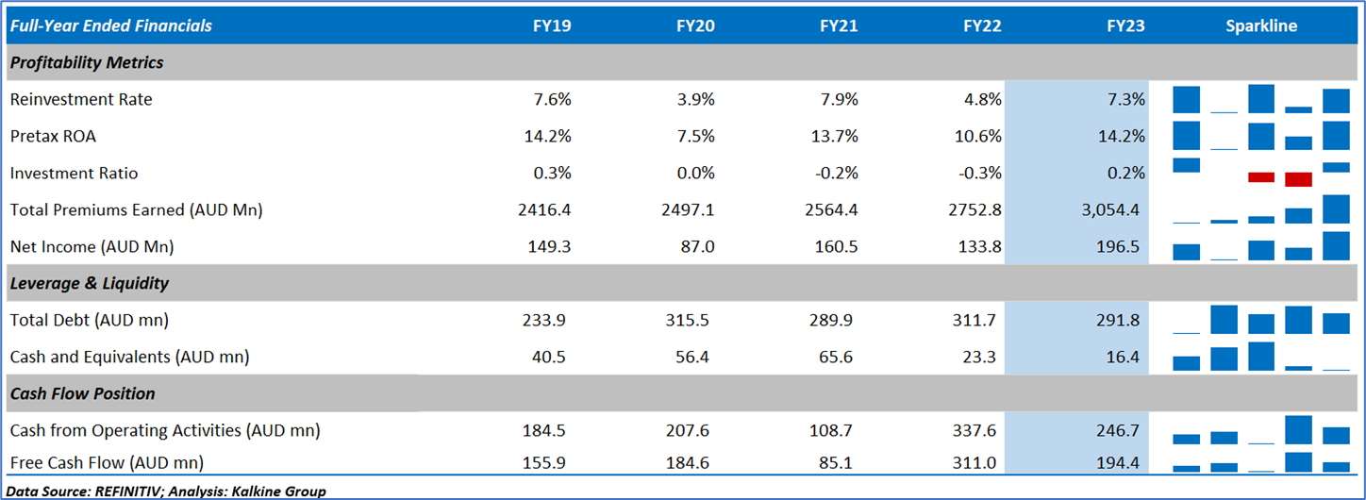The height and width of the screenshot is (500, 1366).
Task: Select the Investment Ratio sparkline with red bars
Action: point(1260,174)
